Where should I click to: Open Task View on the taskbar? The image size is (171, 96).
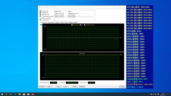click(x=11, y=94)
